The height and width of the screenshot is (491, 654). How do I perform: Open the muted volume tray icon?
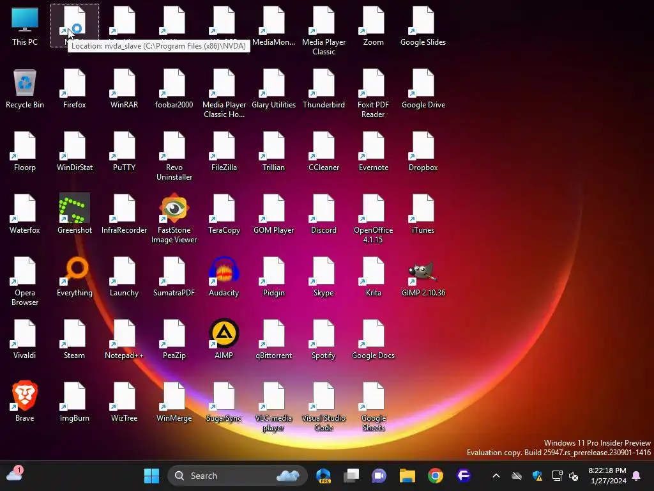574,476
